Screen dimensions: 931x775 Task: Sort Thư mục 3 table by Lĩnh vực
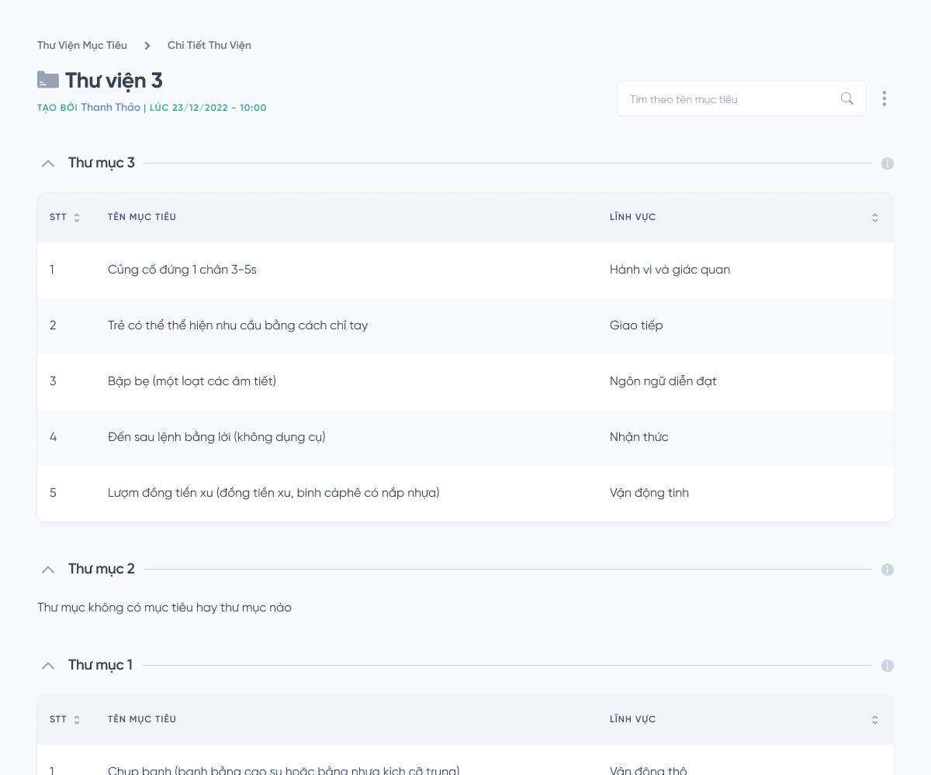pos(875,218)
